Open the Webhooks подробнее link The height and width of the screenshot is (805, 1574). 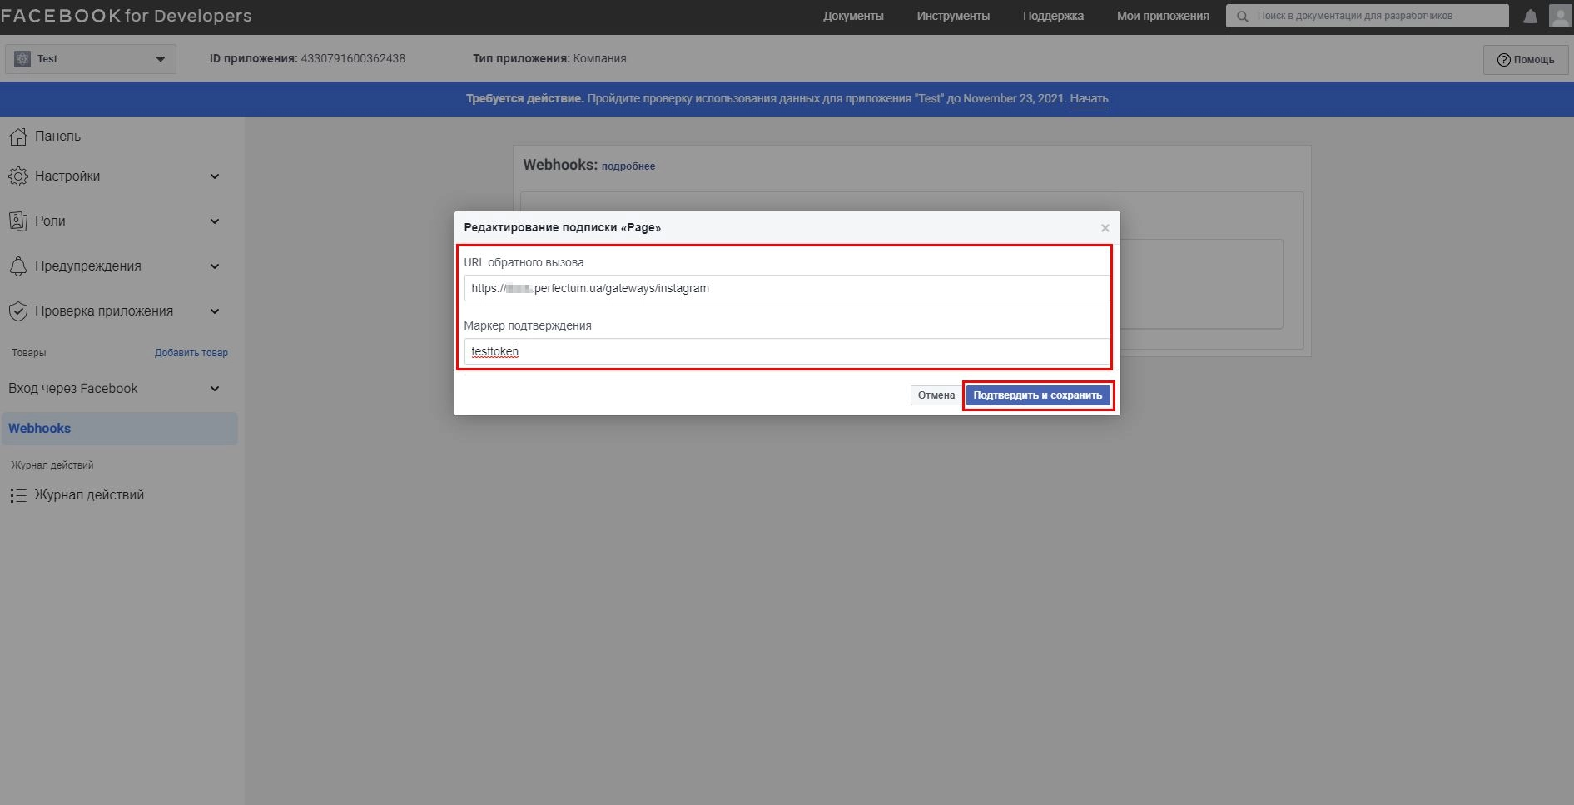tap(628, 166)
